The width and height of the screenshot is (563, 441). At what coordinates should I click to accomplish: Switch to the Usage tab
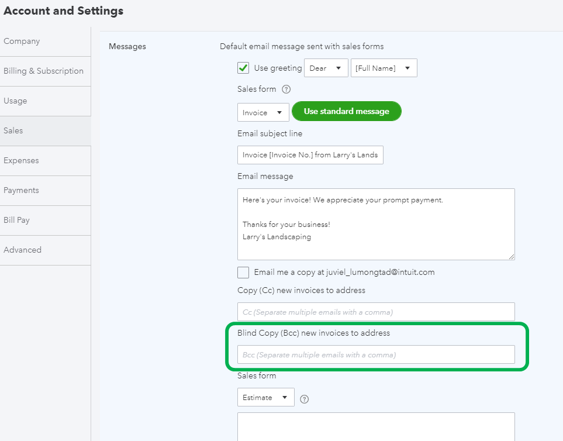45,101
